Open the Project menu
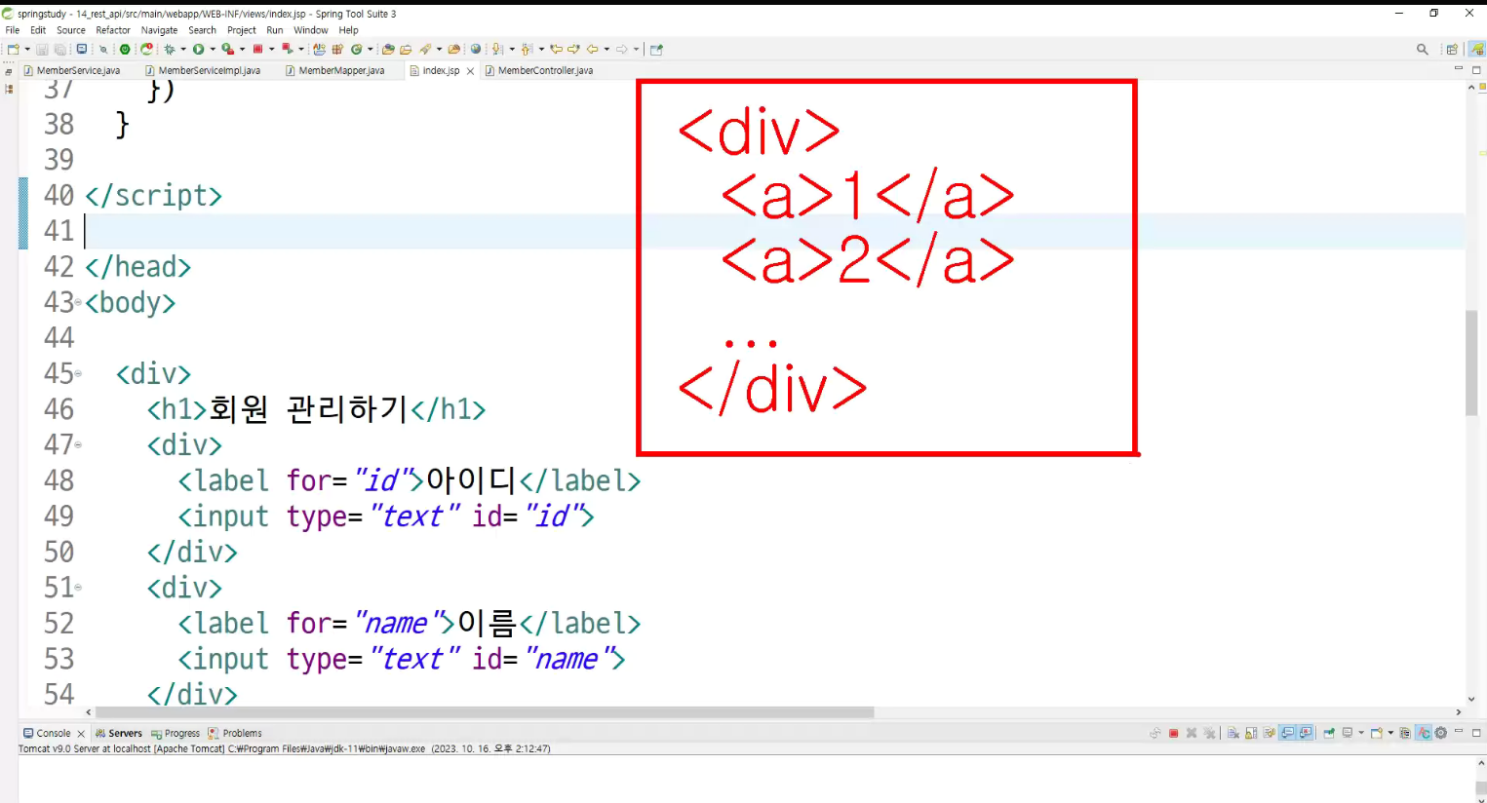 tap(242, 30)
